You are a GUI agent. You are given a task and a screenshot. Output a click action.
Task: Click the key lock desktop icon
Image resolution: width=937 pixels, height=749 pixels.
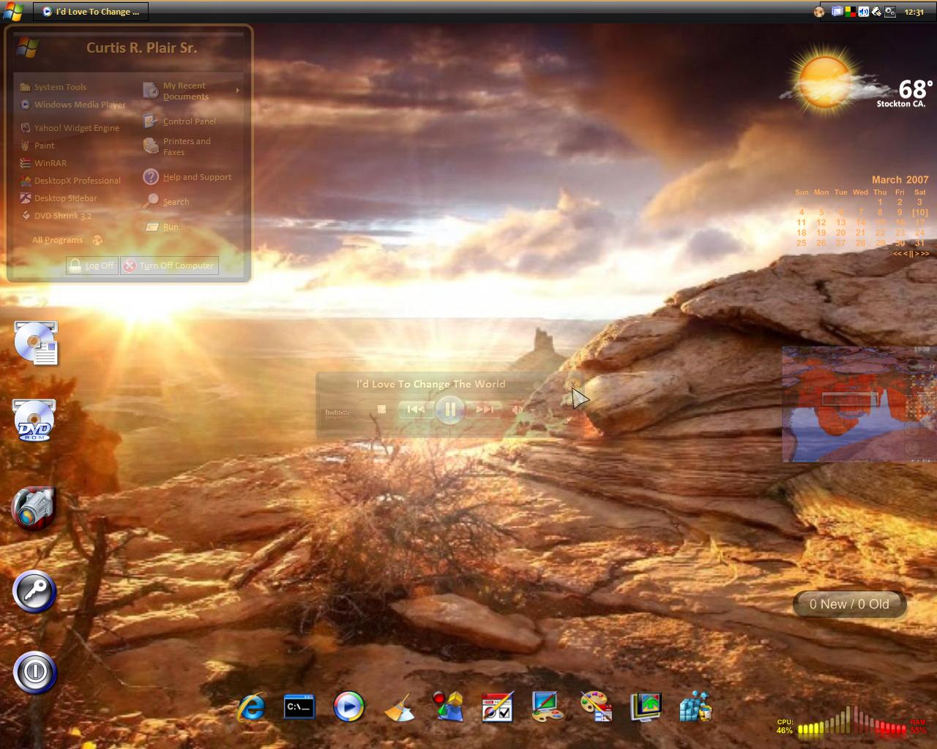tap(34, 591)
